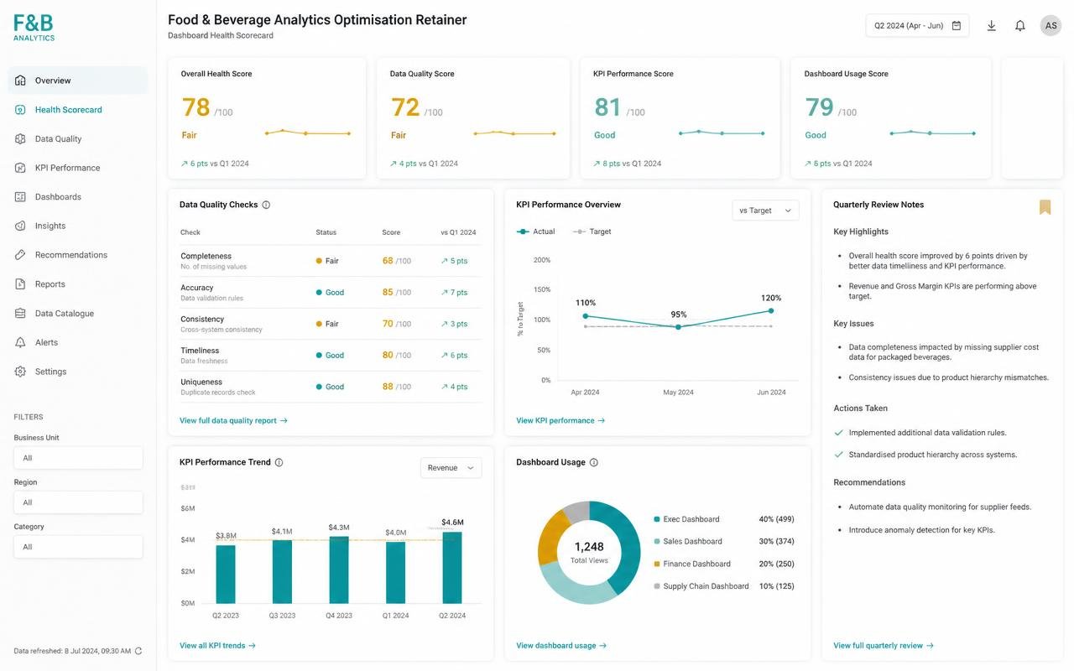Click info icon next to Data Quality Checks

pyautogui.click(x=266, y=205)
